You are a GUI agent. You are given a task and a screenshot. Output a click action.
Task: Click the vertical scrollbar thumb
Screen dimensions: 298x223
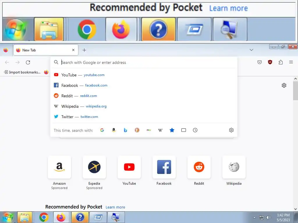pyautogui.click(x=296, y=91)
